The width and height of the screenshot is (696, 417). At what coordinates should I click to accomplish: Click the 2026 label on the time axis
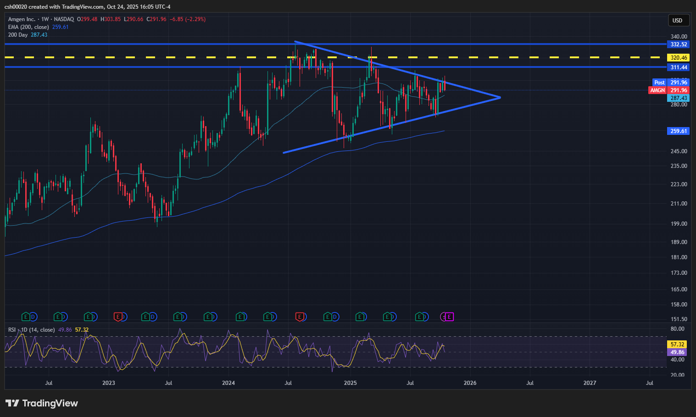coord(470,383)
